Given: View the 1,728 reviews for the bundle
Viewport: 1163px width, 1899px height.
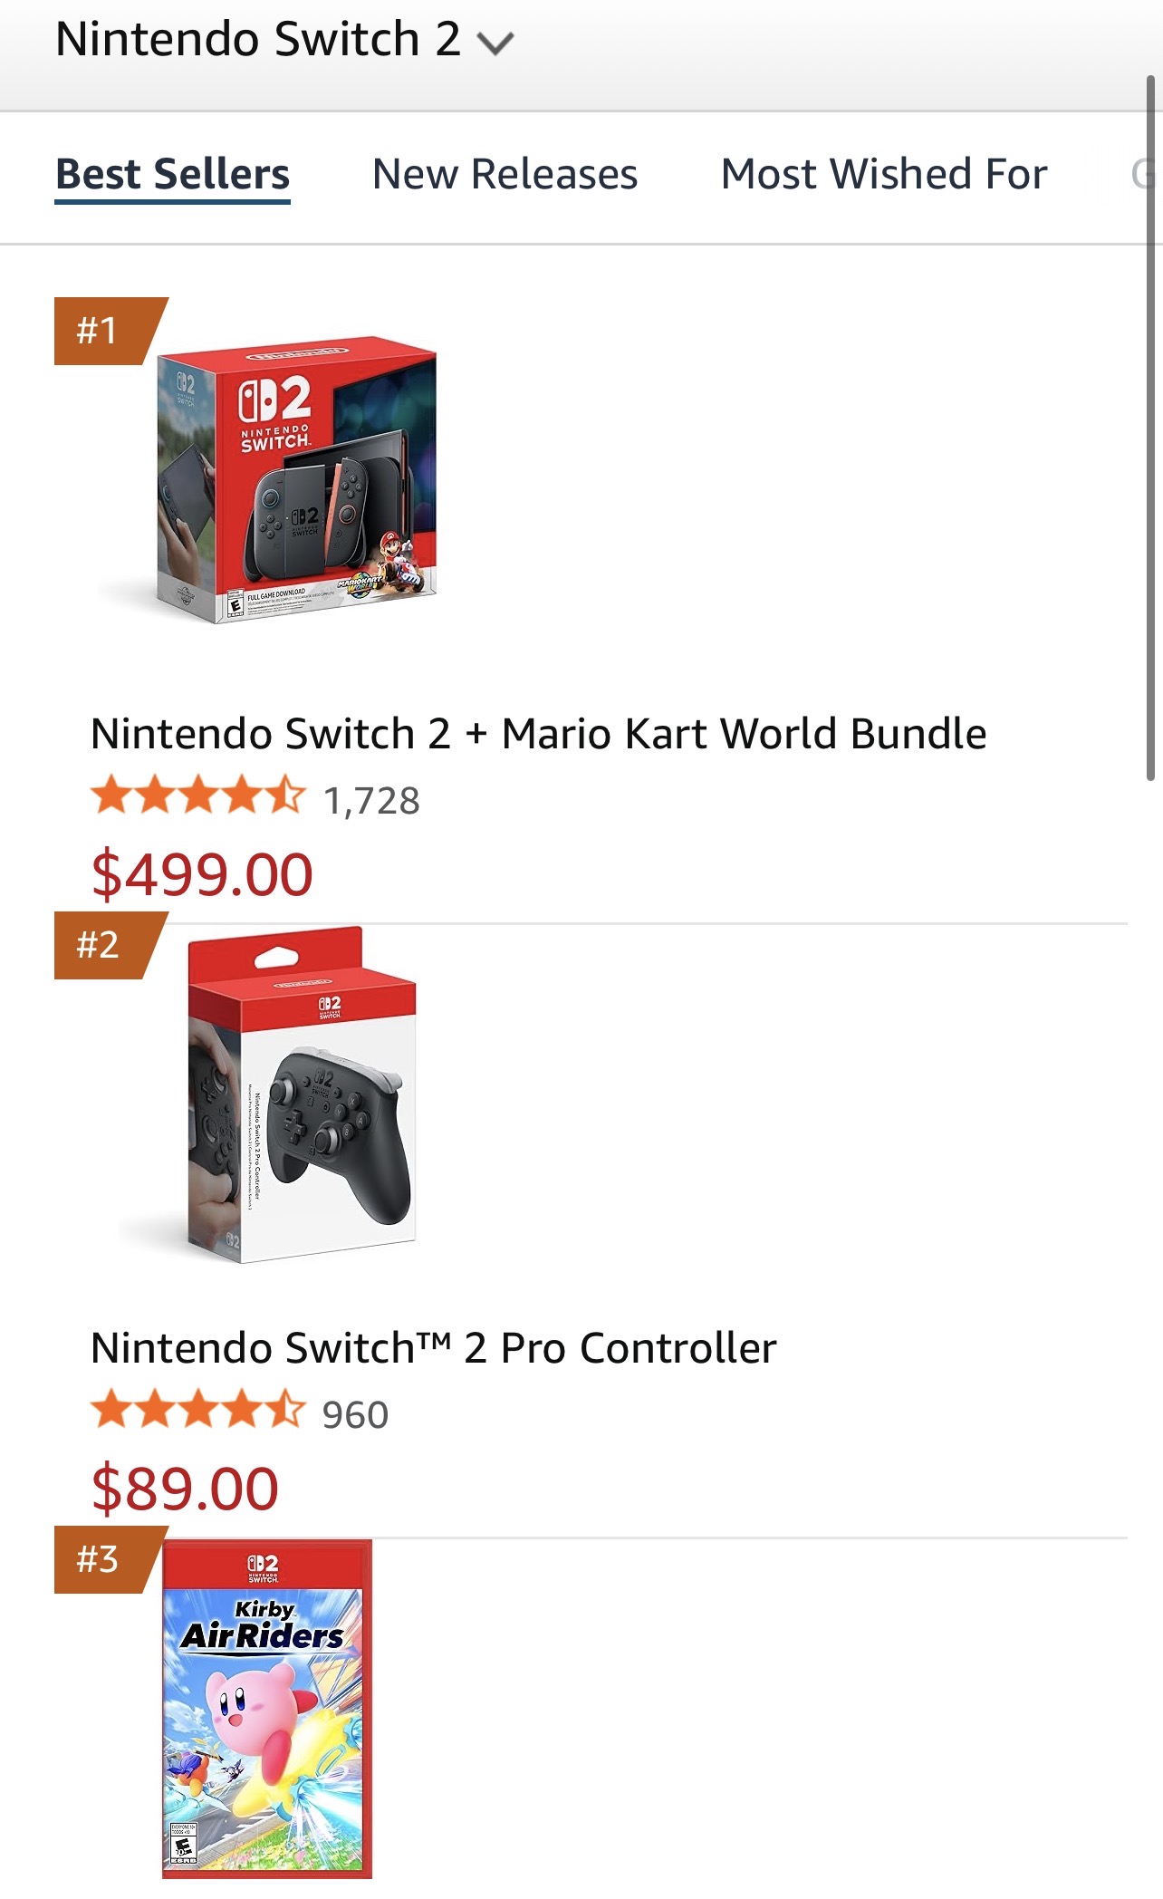Looking at the screenshot, I should (x=372, y=801).
